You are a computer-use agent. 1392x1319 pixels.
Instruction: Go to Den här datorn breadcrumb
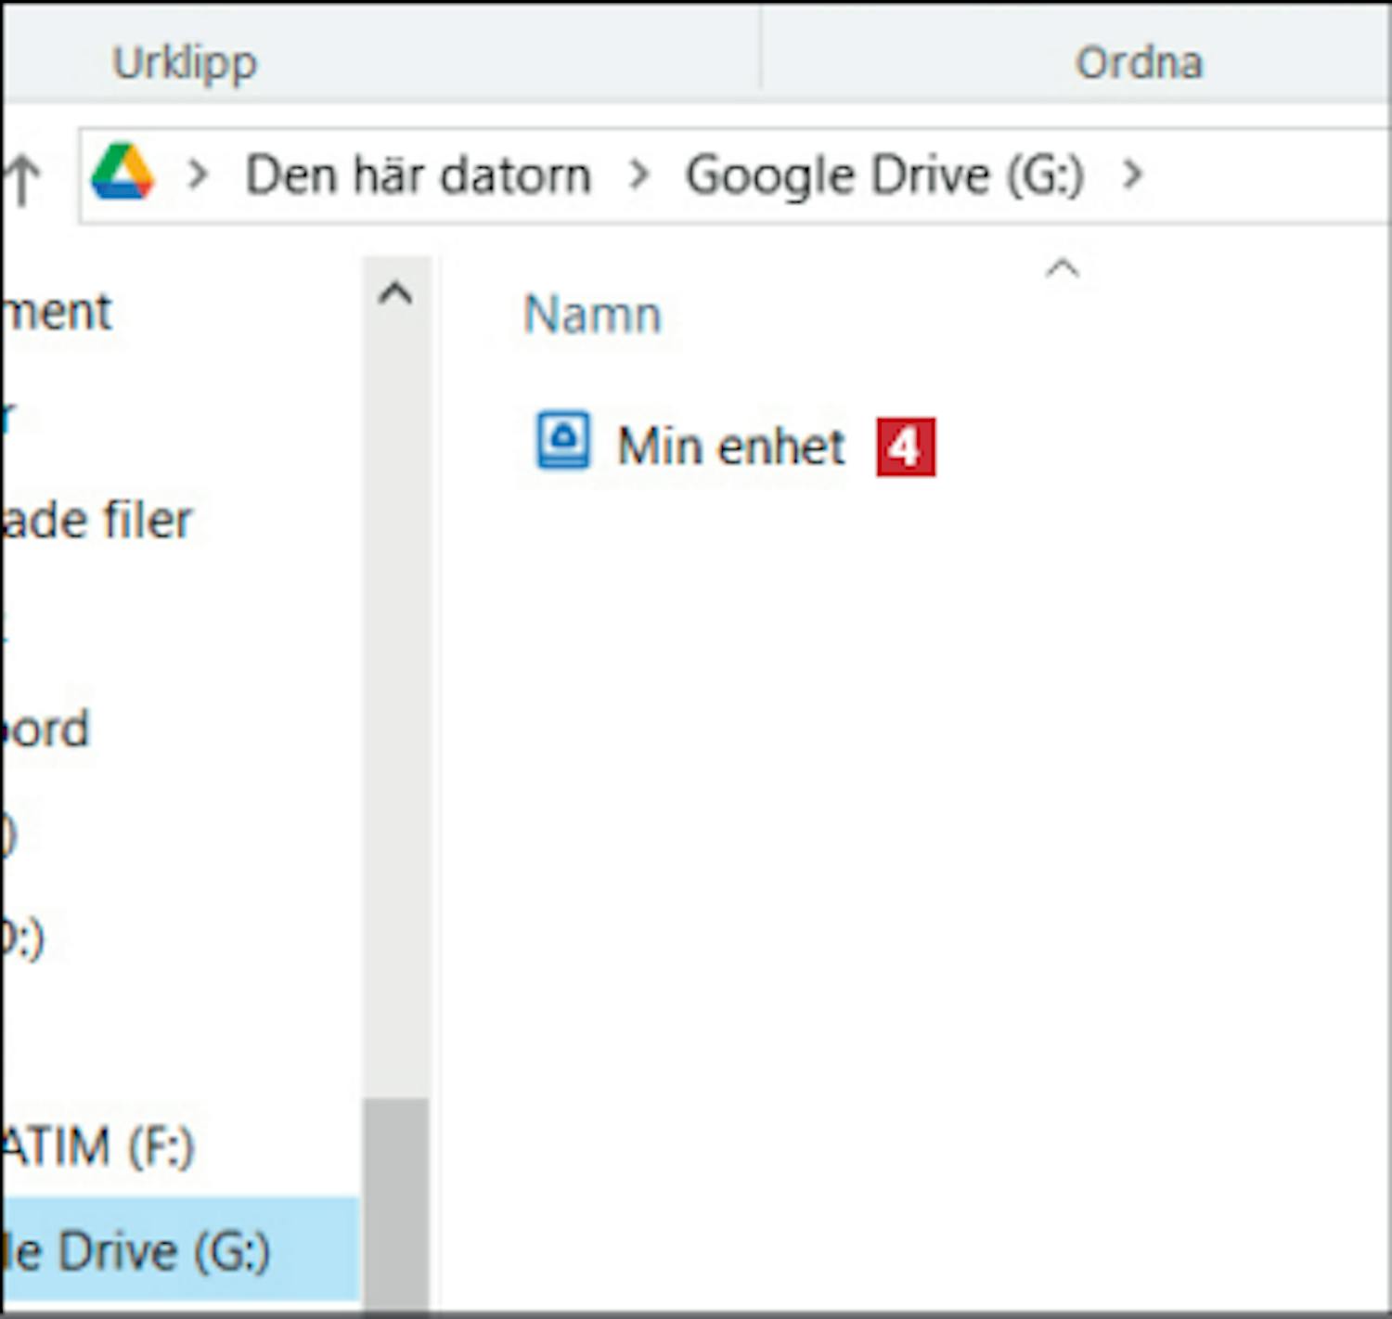pyautogui.click(x=418, y=175)
